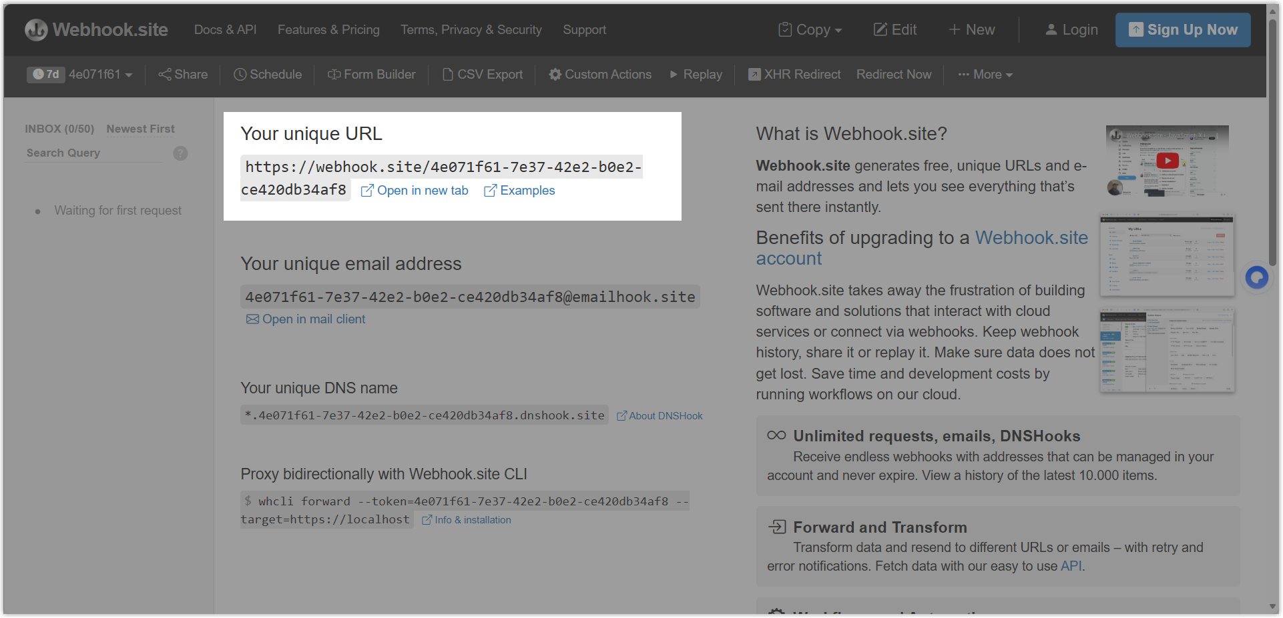The width and height of the screenshot is (1283, 618).
Task: Play the Webhook.site video thumbnail
Action: coord(1167,161)
